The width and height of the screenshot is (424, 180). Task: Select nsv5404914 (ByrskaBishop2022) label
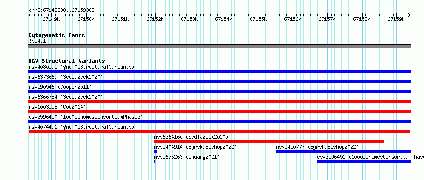[195, 147]
